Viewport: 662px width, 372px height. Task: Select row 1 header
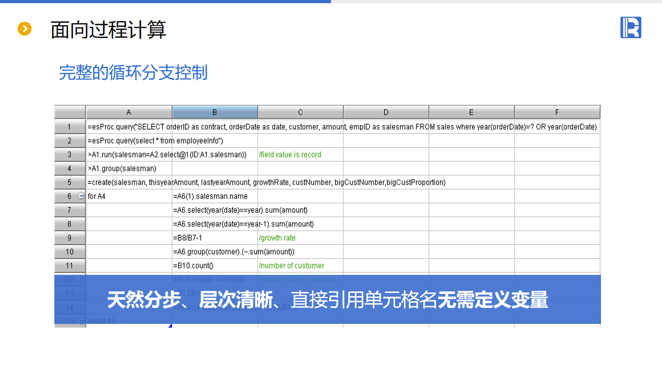point(70,127)
